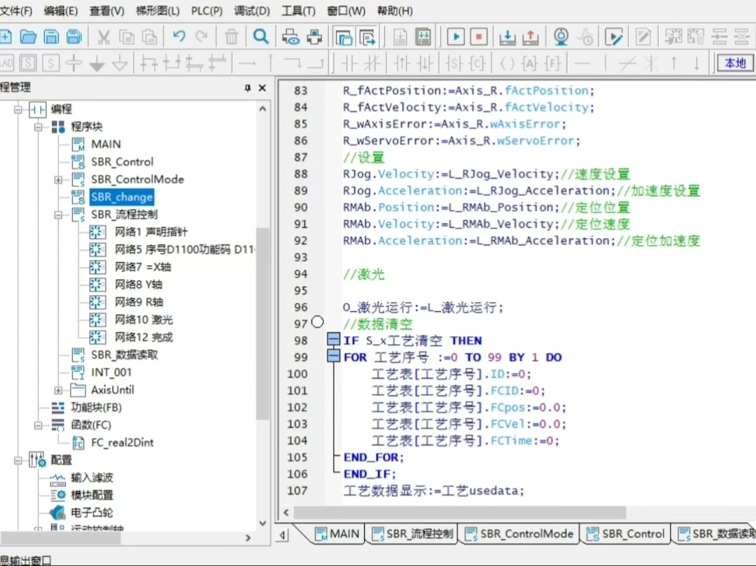Open the 文件(F) menu
This screenshot has width=756, height=566.
tap(15, 11)
